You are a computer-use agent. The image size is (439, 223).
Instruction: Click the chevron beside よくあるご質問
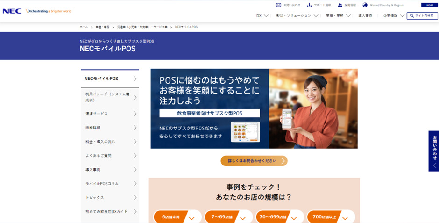click(x=135, y=156)
